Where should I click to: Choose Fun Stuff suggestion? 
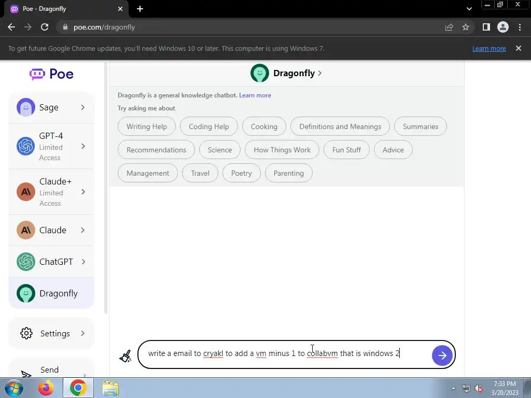point(346,150)
